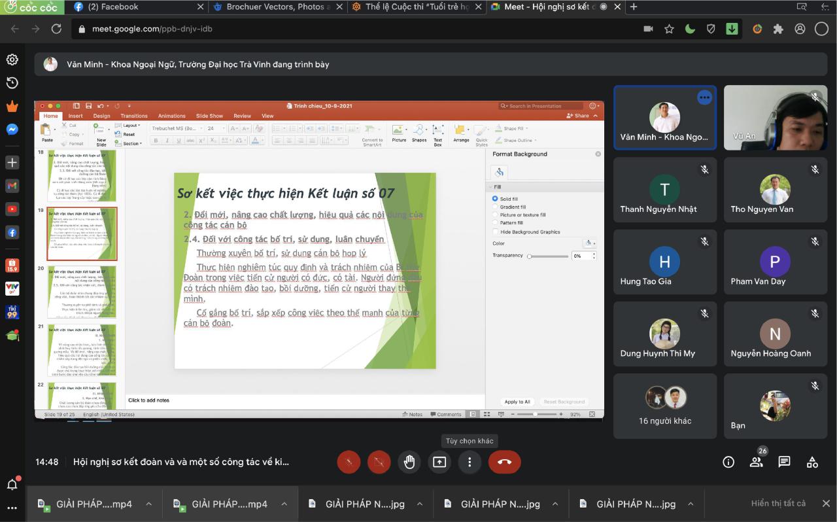Click the red leave call button

[504, 462]
